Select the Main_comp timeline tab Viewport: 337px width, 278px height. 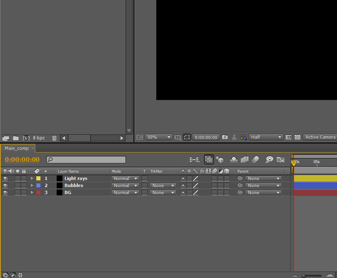click(x=16, y=148)
